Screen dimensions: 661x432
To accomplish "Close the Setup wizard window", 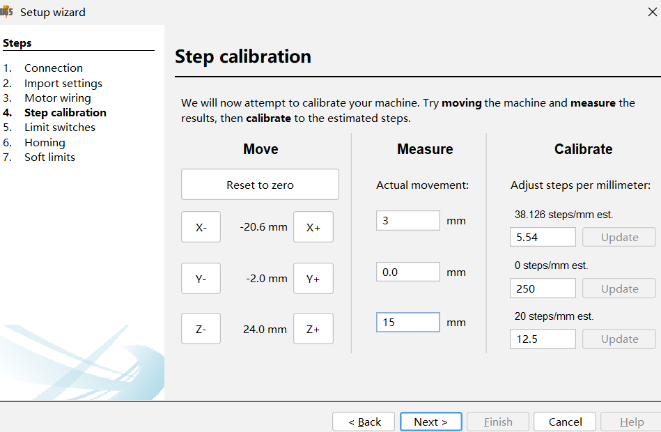I will 652,12.
